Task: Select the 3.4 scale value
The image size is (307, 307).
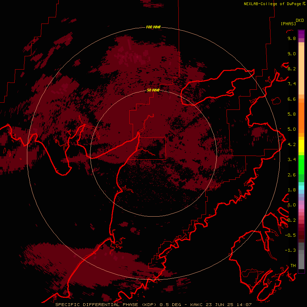Action: pyautogui.click(x=292, y=160)
